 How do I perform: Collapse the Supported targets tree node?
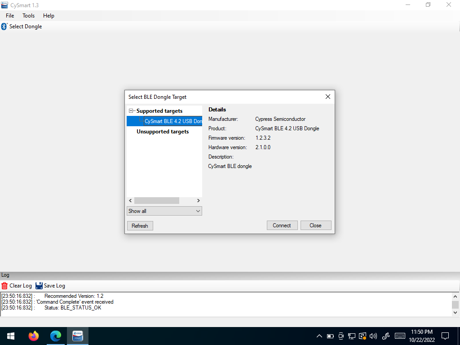coord(131,111)
